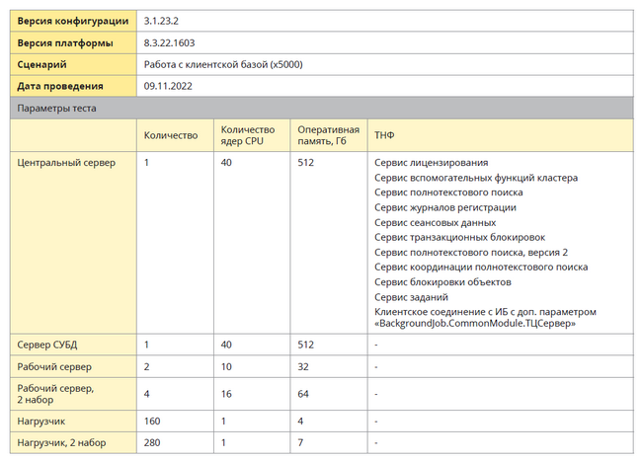This screenshot has height=462, width=642.
Task: Select memory value 512 in Центральный сервер row
Action: point(305,163)
